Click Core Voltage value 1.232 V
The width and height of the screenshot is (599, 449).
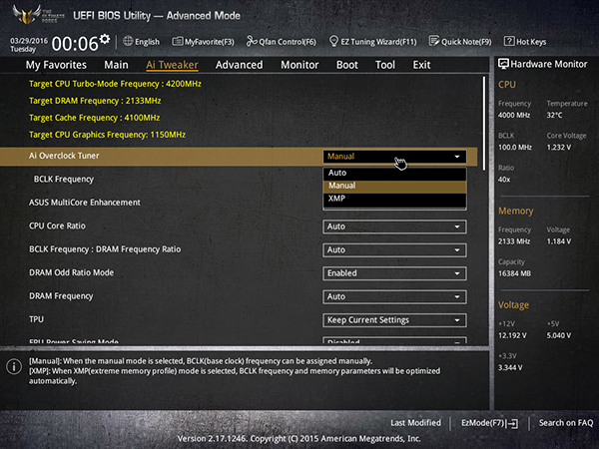click(x=558, y=148)
